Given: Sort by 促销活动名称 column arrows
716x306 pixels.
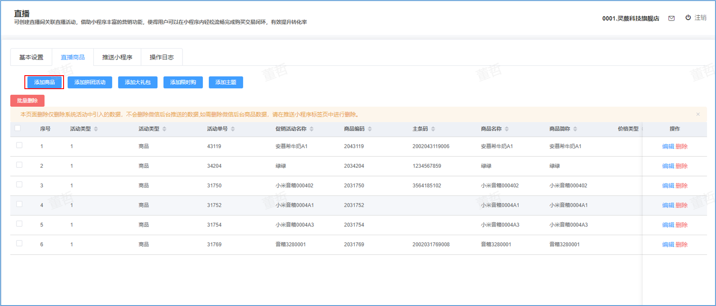Looking at the screenshot, I should click(x=311, y=129).
